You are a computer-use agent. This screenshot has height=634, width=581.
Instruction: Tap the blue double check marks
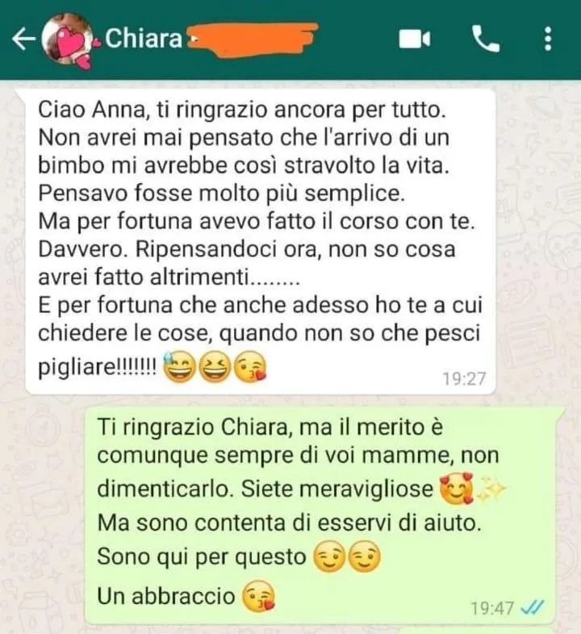coord(533,607)
